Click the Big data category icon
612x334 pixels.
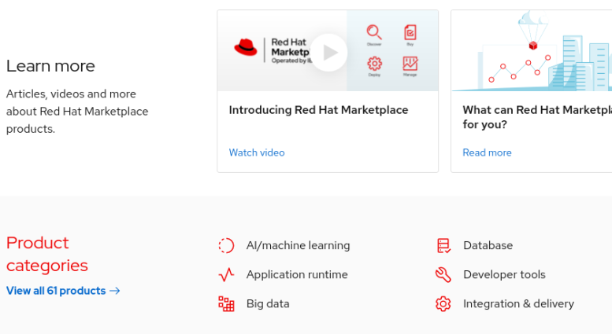[226, 304]
